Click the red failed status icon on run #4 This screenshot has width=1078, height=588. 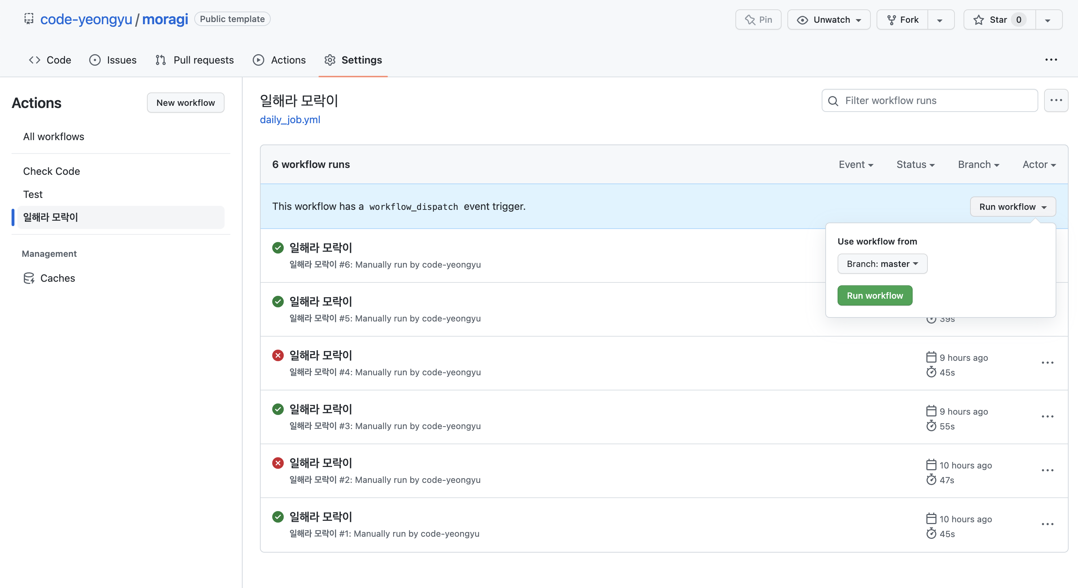278,355
